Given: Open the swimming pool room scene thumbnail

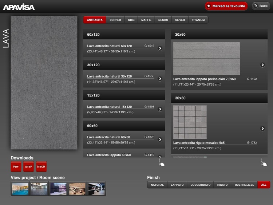Looking at the screenshot, I should point(20,189).
